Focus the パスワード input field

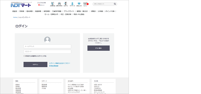[47, 52]
